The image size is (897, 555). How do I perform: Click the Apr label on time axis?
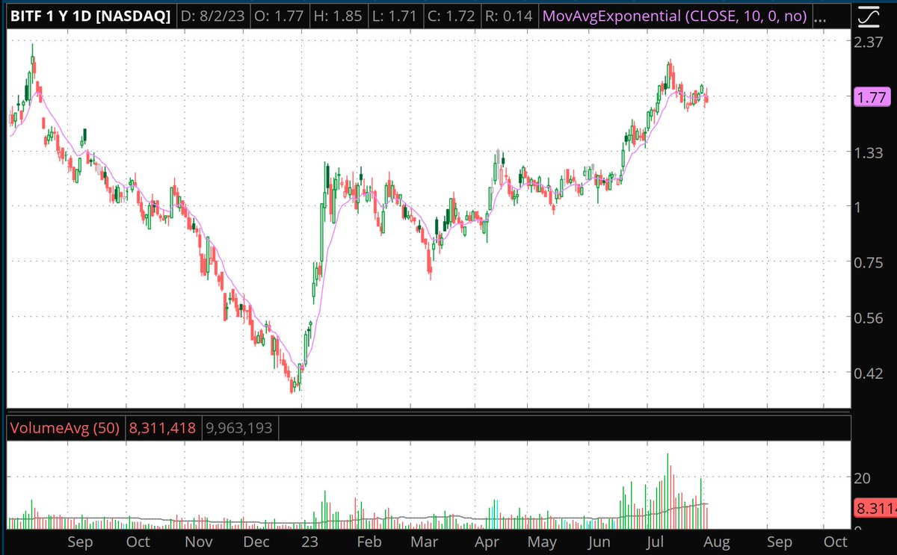coord(487,542)
